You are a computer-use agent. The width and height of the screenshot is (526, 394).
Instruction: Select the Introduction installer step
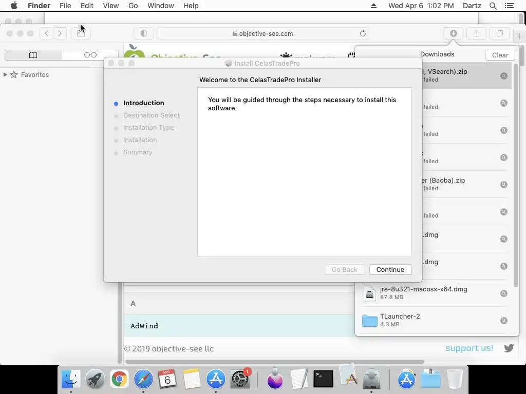click(143, 103)
